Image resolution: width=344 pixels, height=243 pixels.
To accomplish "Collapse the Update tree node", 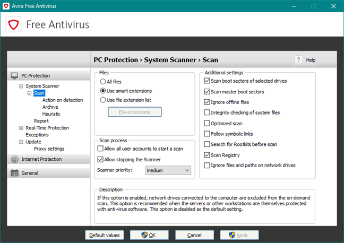I will [21, 142].
